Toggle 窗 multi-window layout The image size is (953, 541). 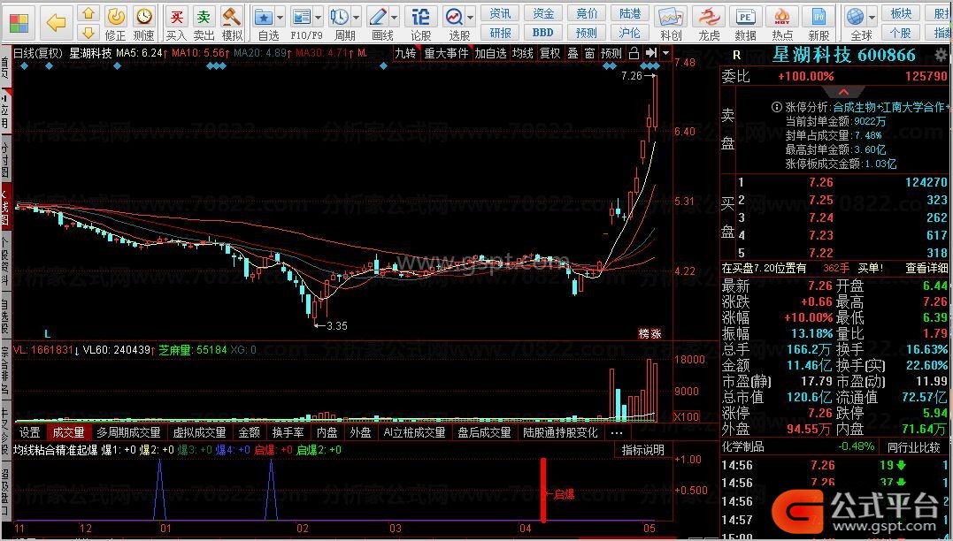(589, 53)
